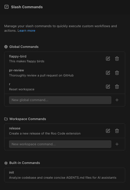Delete the release workspace command
The height and width of the screenshot is (190, 130).
(x=117, y=131)
